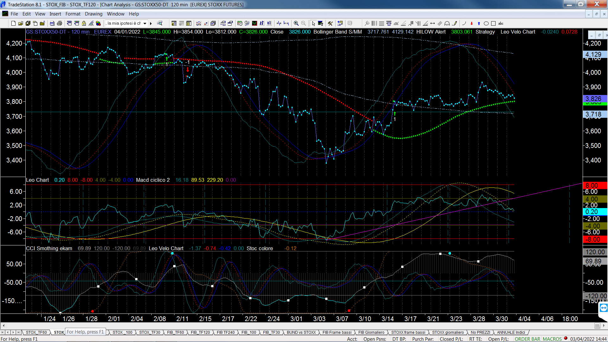
Task: Switch to the STOX_TF60 tab
Action: pos(36,332)
